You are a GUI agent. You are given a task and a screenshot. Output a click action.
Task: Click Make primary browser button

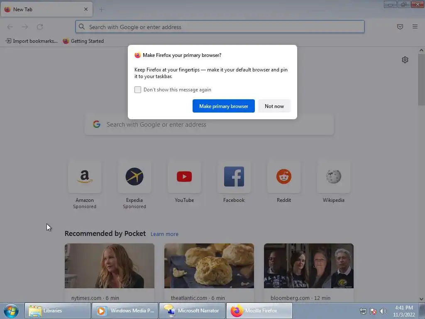[x=224, y=106]
